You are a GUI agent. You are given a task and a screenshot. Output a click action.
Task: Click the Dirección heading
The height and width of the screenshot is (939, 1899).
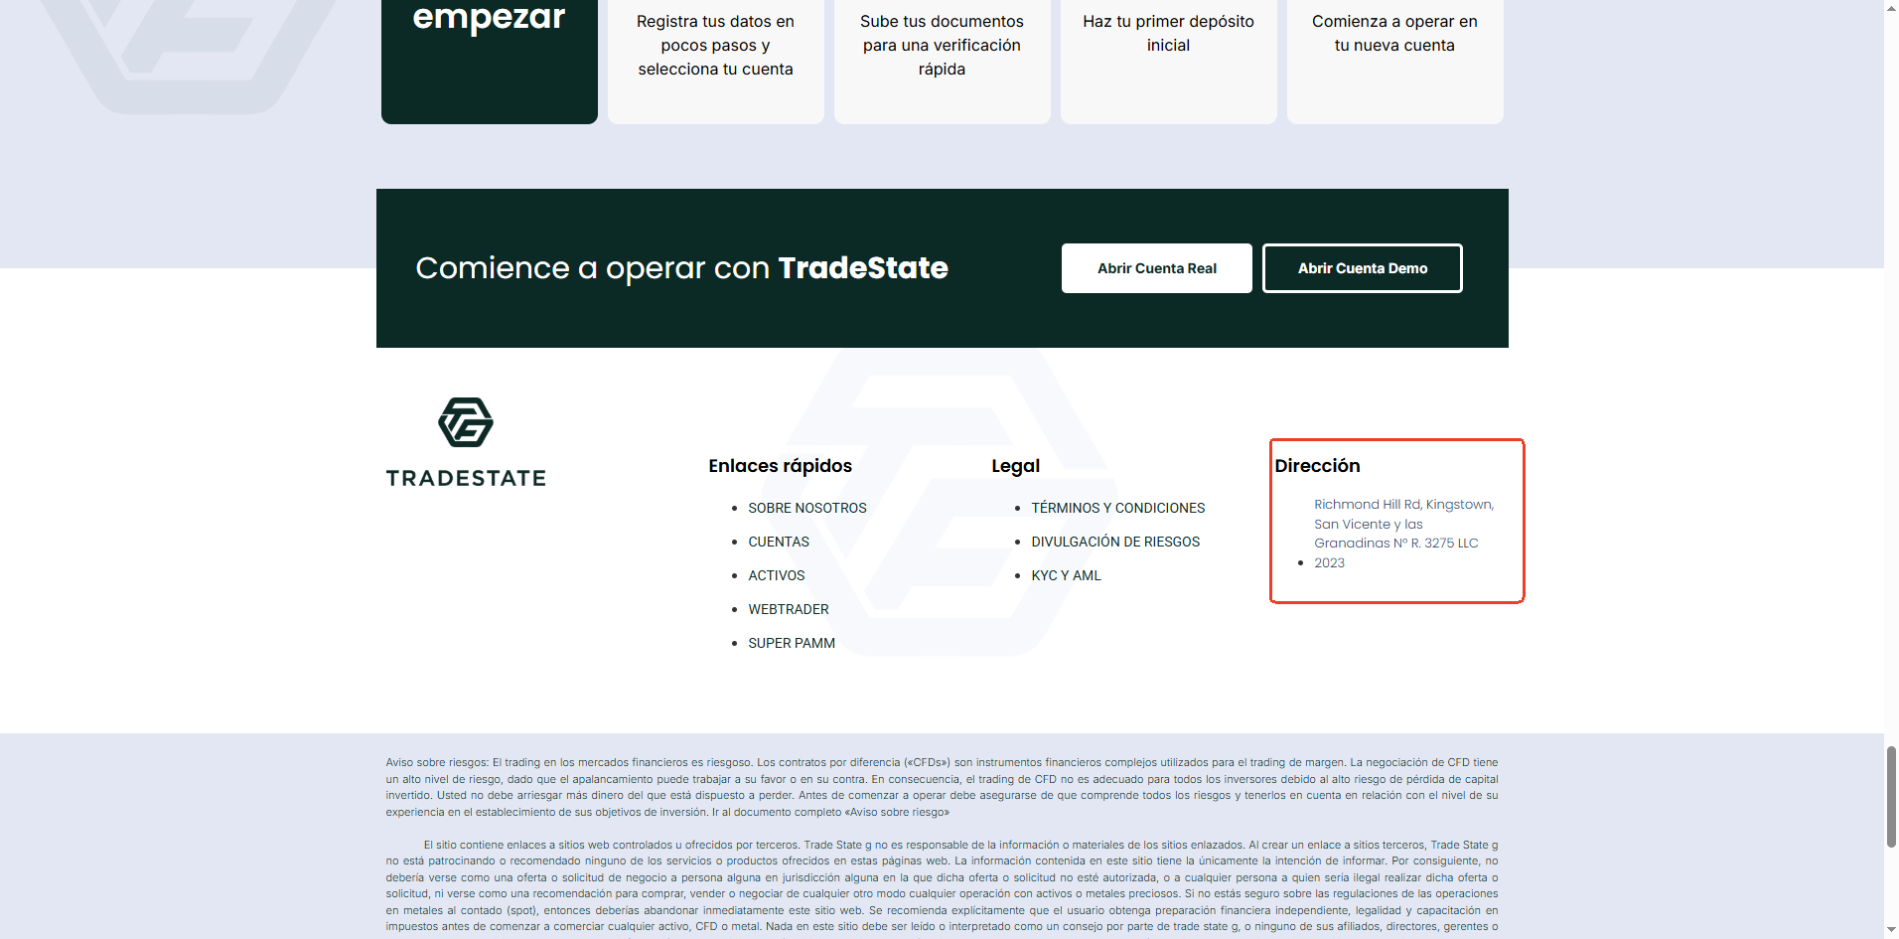click(x=1318, y=466)
